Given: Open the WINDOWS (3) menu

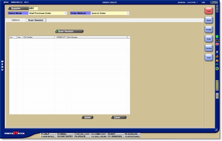Looking at the screenshot, I should (17, 2).
